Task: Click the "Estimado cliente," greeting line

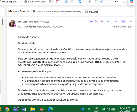Action: [x=28, y=37]
